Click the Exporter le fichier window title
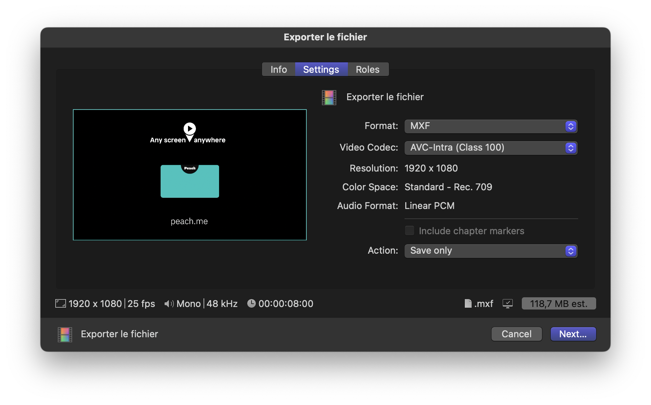Screen dimensions: 651x405 [325, 37]
